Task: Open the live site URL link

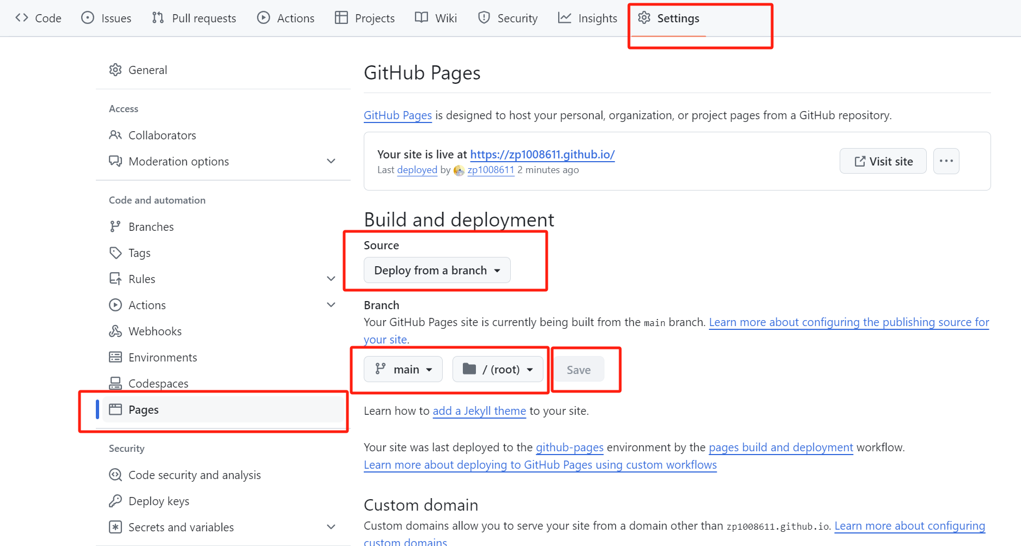Action: tap(542, 155)
